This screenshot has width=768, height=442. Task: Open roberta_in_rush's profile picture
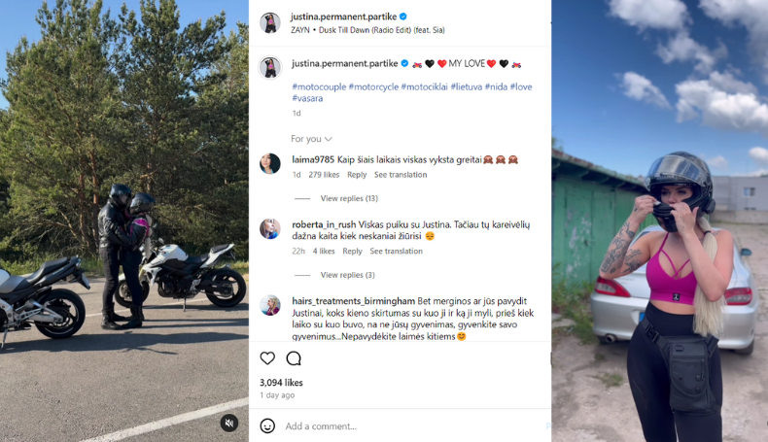click(x=270, y=228)
